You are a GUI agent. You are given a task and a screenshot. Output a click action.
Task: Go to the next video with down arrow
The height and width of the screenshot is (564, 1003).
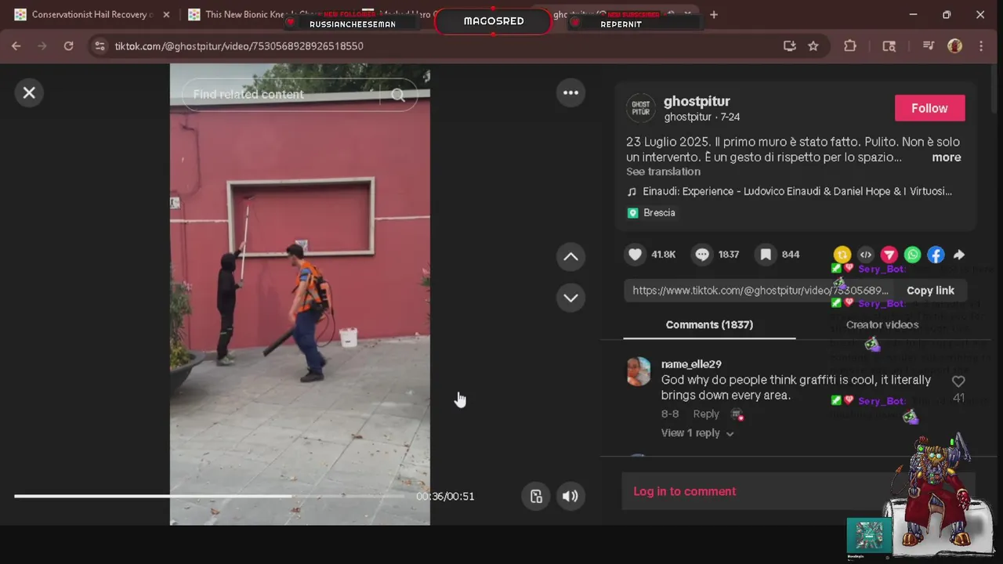[570, 298]
